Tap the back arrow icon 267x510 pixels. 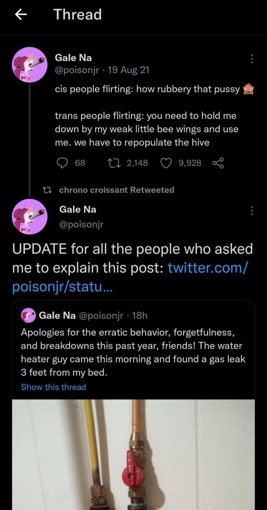click(21, 14)
